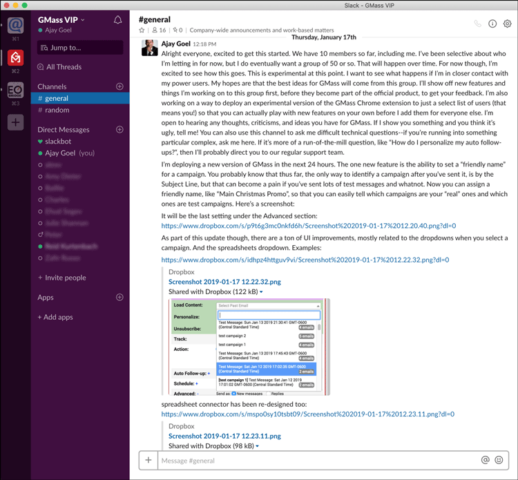
Task: View the channel member list icon
Action: pyautogui.click(x=158, y=30)
